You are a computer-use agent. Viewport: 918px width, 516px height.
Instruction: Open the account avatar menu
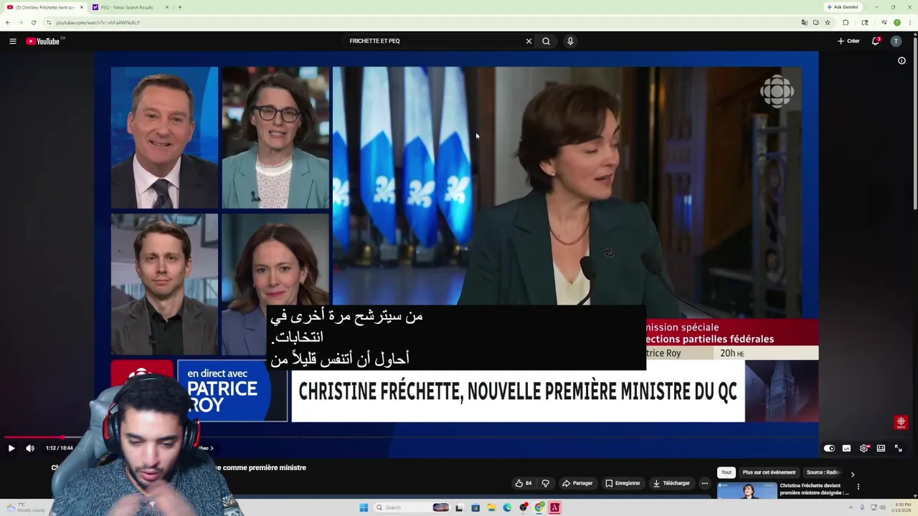pyautogui.click(x=896, y=41)
